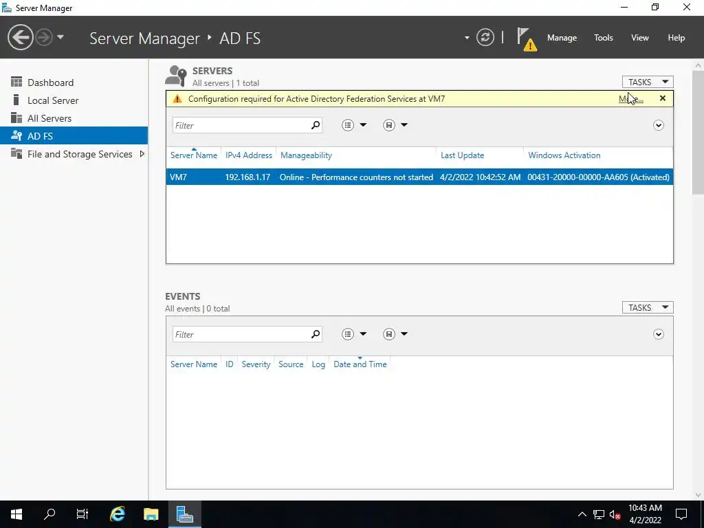The height and width of the screenshot is (528, 704).
Task: Click warning triangle in configuration banner
Action: tap(177, 99)
